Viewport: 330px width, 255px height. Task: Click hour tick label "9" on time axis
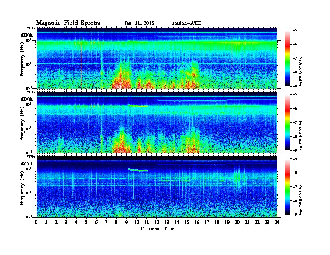coord(127,222)
